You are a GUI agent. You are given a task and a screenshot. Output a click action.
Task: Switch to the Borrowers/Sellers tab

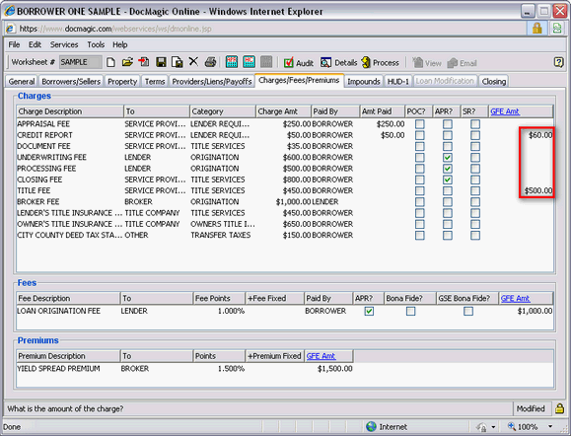point(71,81)
